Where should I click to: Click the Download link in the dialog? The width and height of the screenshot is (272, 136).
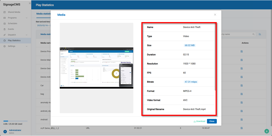199,121
